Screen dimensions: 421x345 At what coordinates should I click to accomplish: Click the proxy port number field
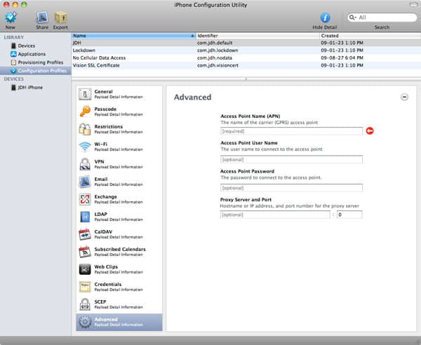tap(349, 215)
